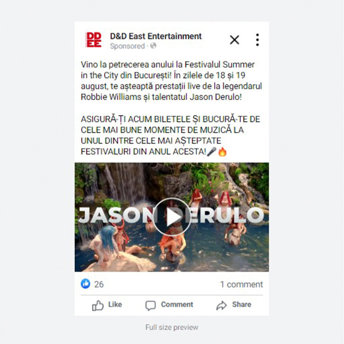Screen dimensions: 344x344
Task: Click the globe public audience icon
Action: coord(153,46)
